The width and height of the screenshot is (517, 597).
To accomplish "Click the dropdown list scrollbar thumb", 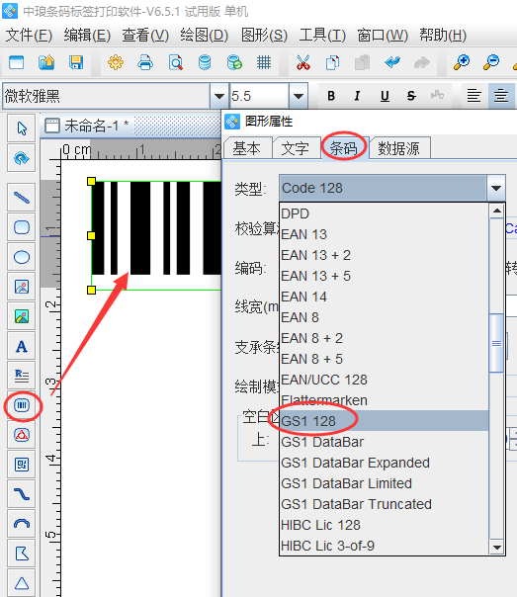I will (x=497, y=343).
